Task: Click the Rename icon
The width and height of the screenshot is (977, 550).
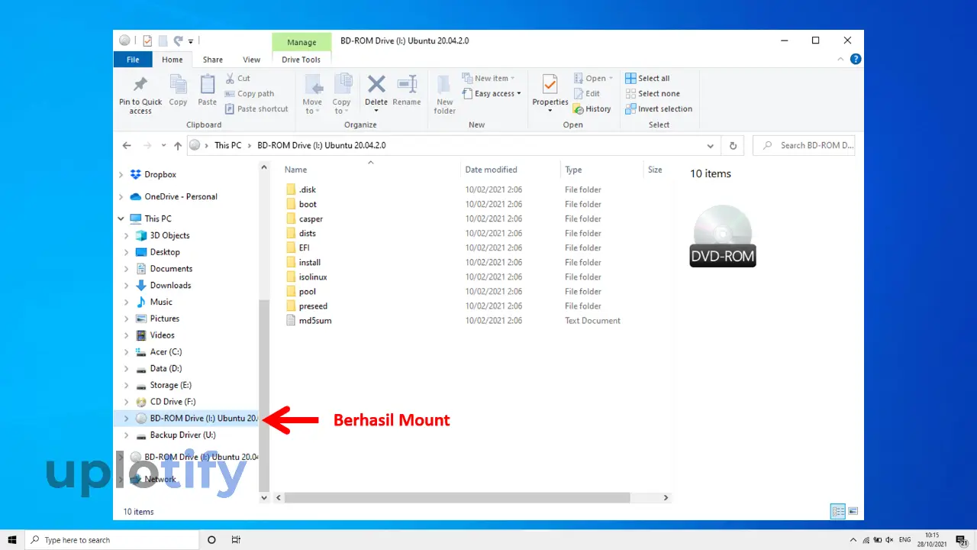Action: click(407, 84)
